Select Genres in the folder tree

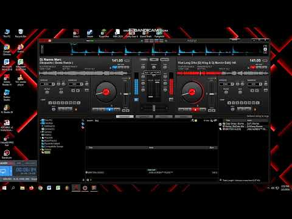(x=48, y=132)
